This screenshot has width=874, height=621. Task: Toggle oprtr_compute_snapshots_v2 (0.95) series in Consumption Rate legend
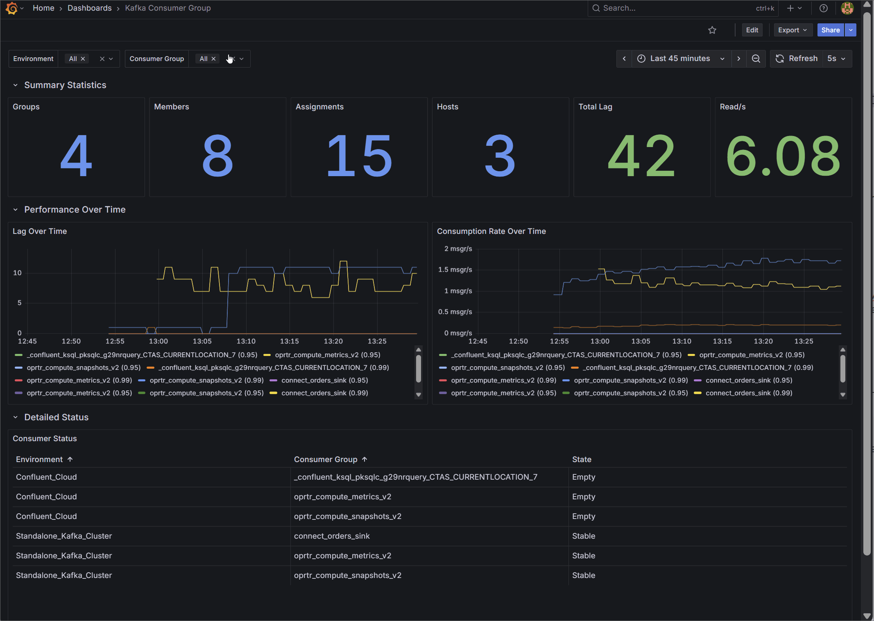pyautogui.click(x=508, y=367)
